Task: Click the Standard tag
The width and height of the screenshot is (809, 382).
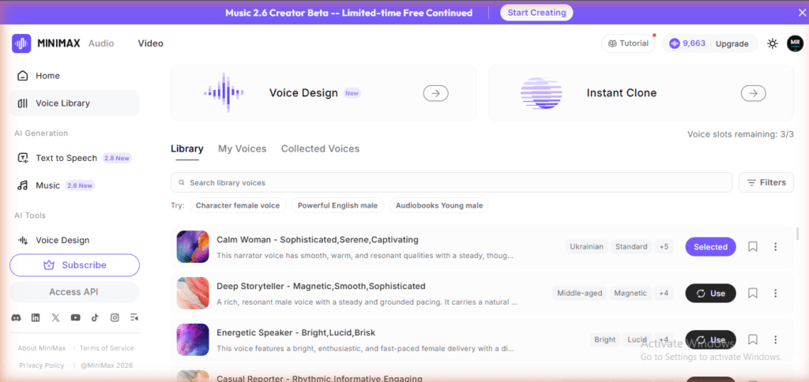Action: 631,247
